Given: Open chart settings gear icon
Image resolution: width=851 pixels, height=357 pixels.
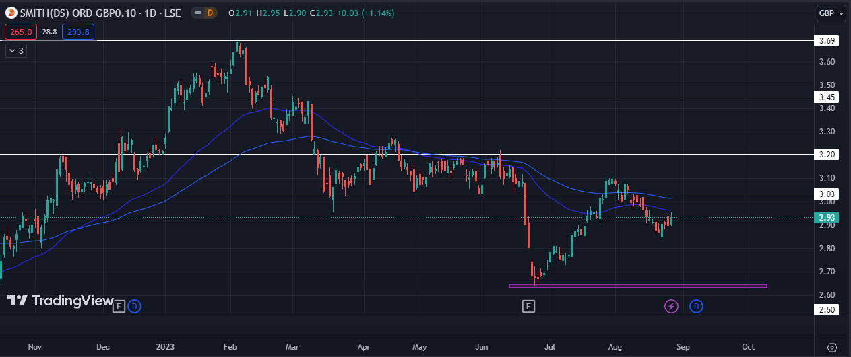Looking at the screenshot, I should click(832, 347).
